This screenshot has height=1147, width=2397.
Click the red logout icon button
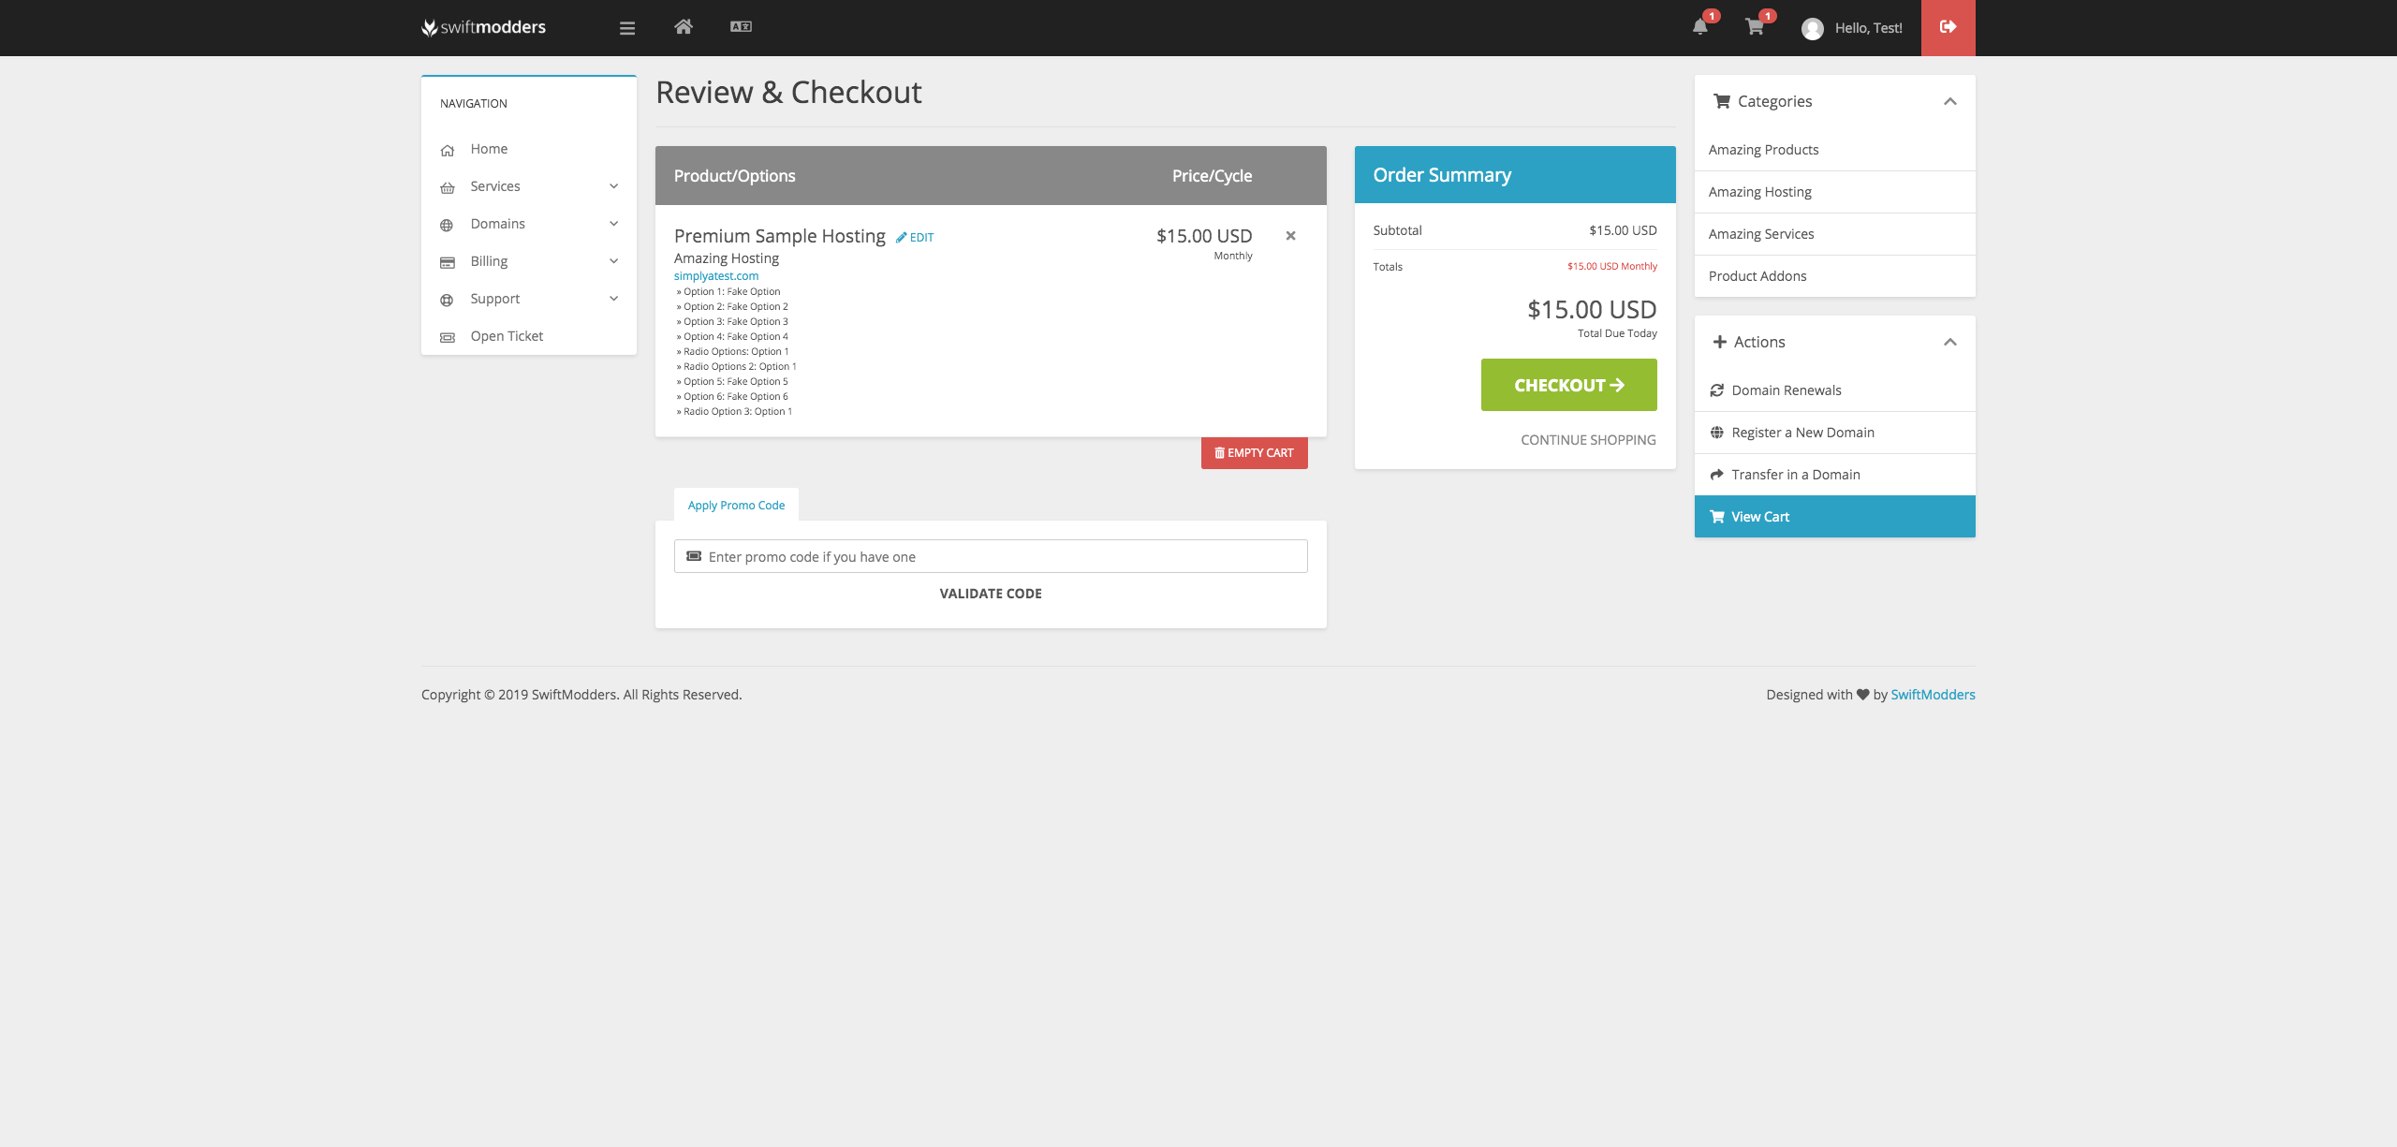click(1948, 27)
